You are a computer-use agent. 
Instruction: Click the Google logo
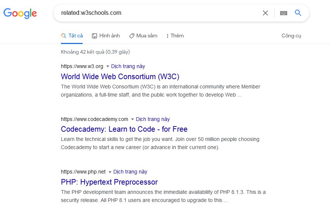coord(20,13)
